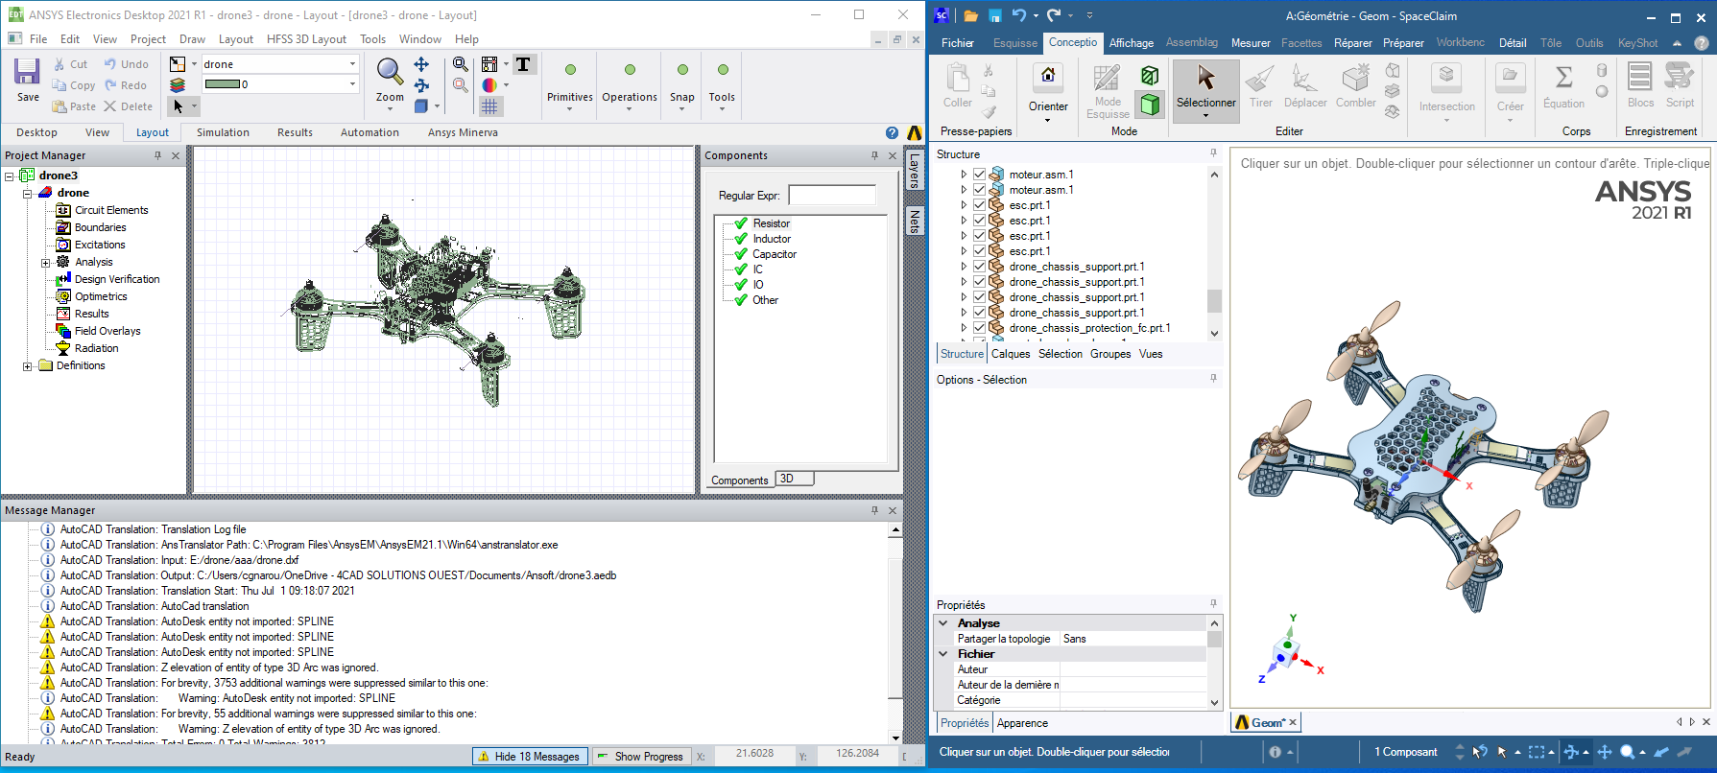Viewport: 1717px width, 773px height.
Task: Expand the Definitions folder in Project Manager
Action: point(27,366)
